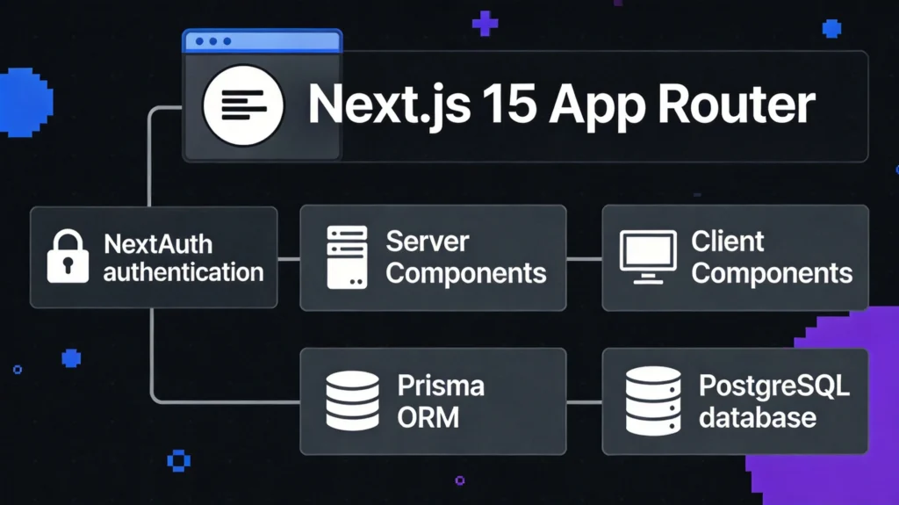The height and width of the screenshot is (505, 899).
Task: Click the "NextAuth authentication" label
Action: click(183, 258)
